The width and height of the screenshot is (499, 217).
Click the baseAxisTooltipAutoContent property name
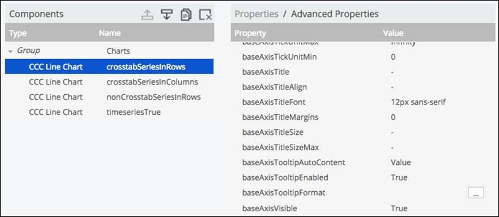(293, 162)
